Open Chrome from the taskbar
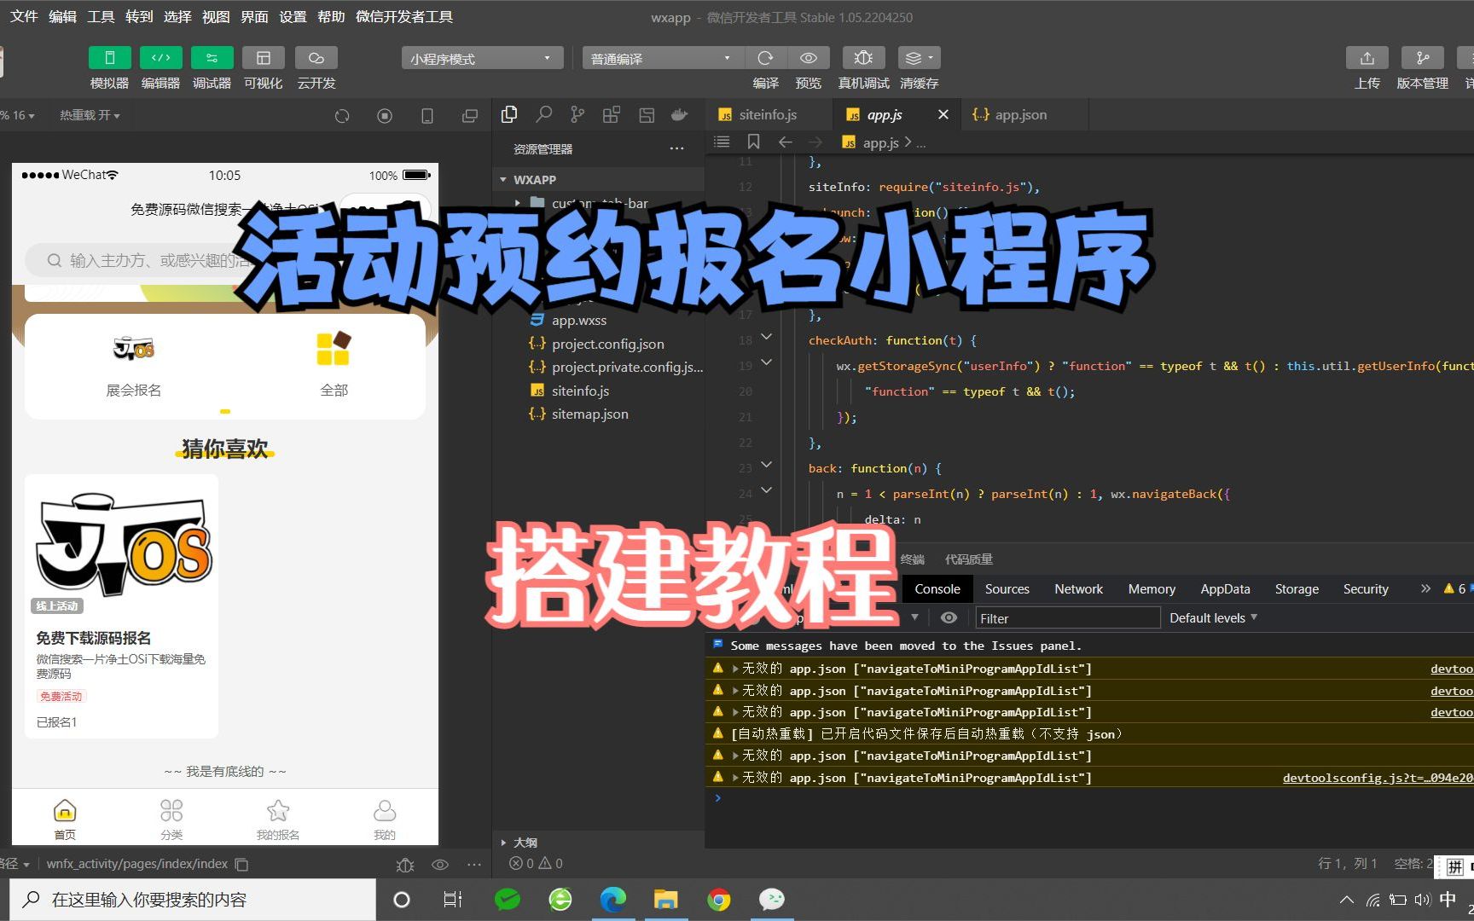 (719, 900)
